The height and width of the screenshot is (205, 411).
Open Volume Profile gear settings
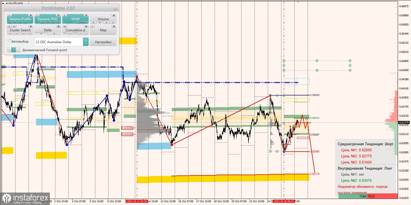tap(31, 15)
